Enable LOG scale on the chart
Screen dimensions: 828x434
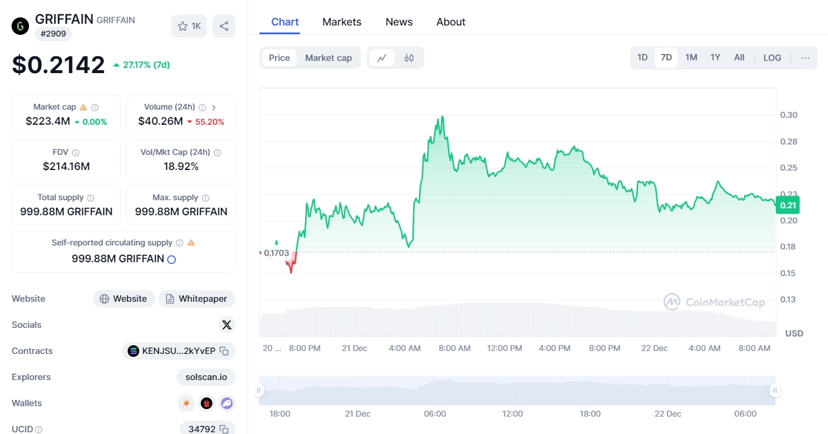click(x=772, y=57)
